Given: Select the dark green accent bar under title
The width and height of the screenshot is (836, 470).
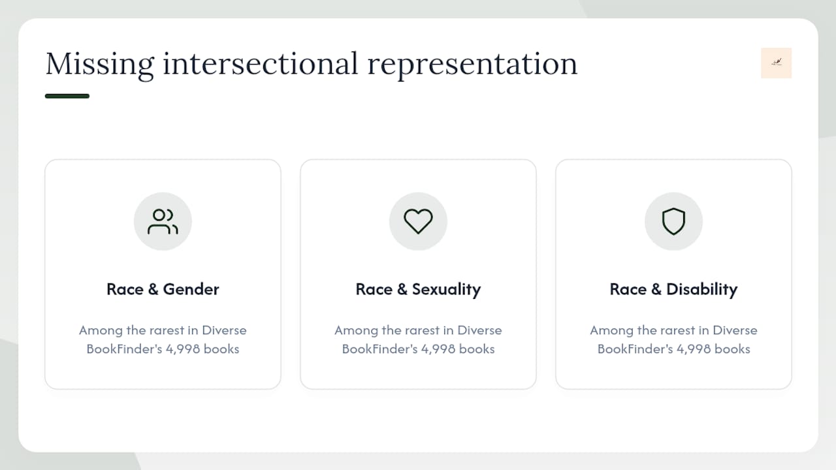Looking at the screenshot, I should pos(67,96).
